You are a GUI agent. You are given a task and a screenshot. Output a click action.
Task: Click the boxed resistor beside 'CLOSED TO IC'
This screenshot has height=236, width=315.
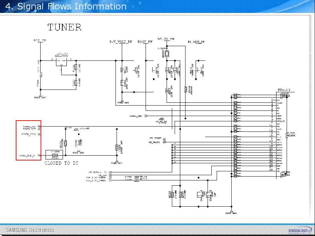click(54, 155)
